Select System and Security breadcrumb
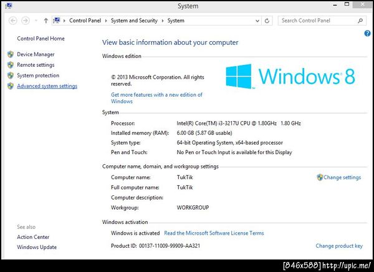 coord(134,21)
